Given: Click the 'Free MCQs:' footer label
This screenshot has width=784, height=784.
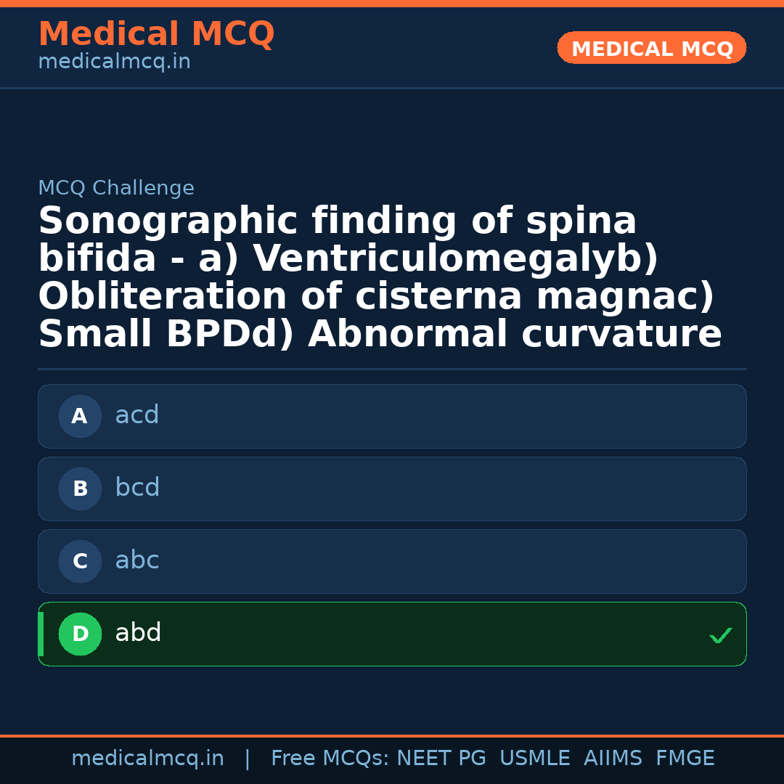Looking at the screenshot, I should click(330, 759).
